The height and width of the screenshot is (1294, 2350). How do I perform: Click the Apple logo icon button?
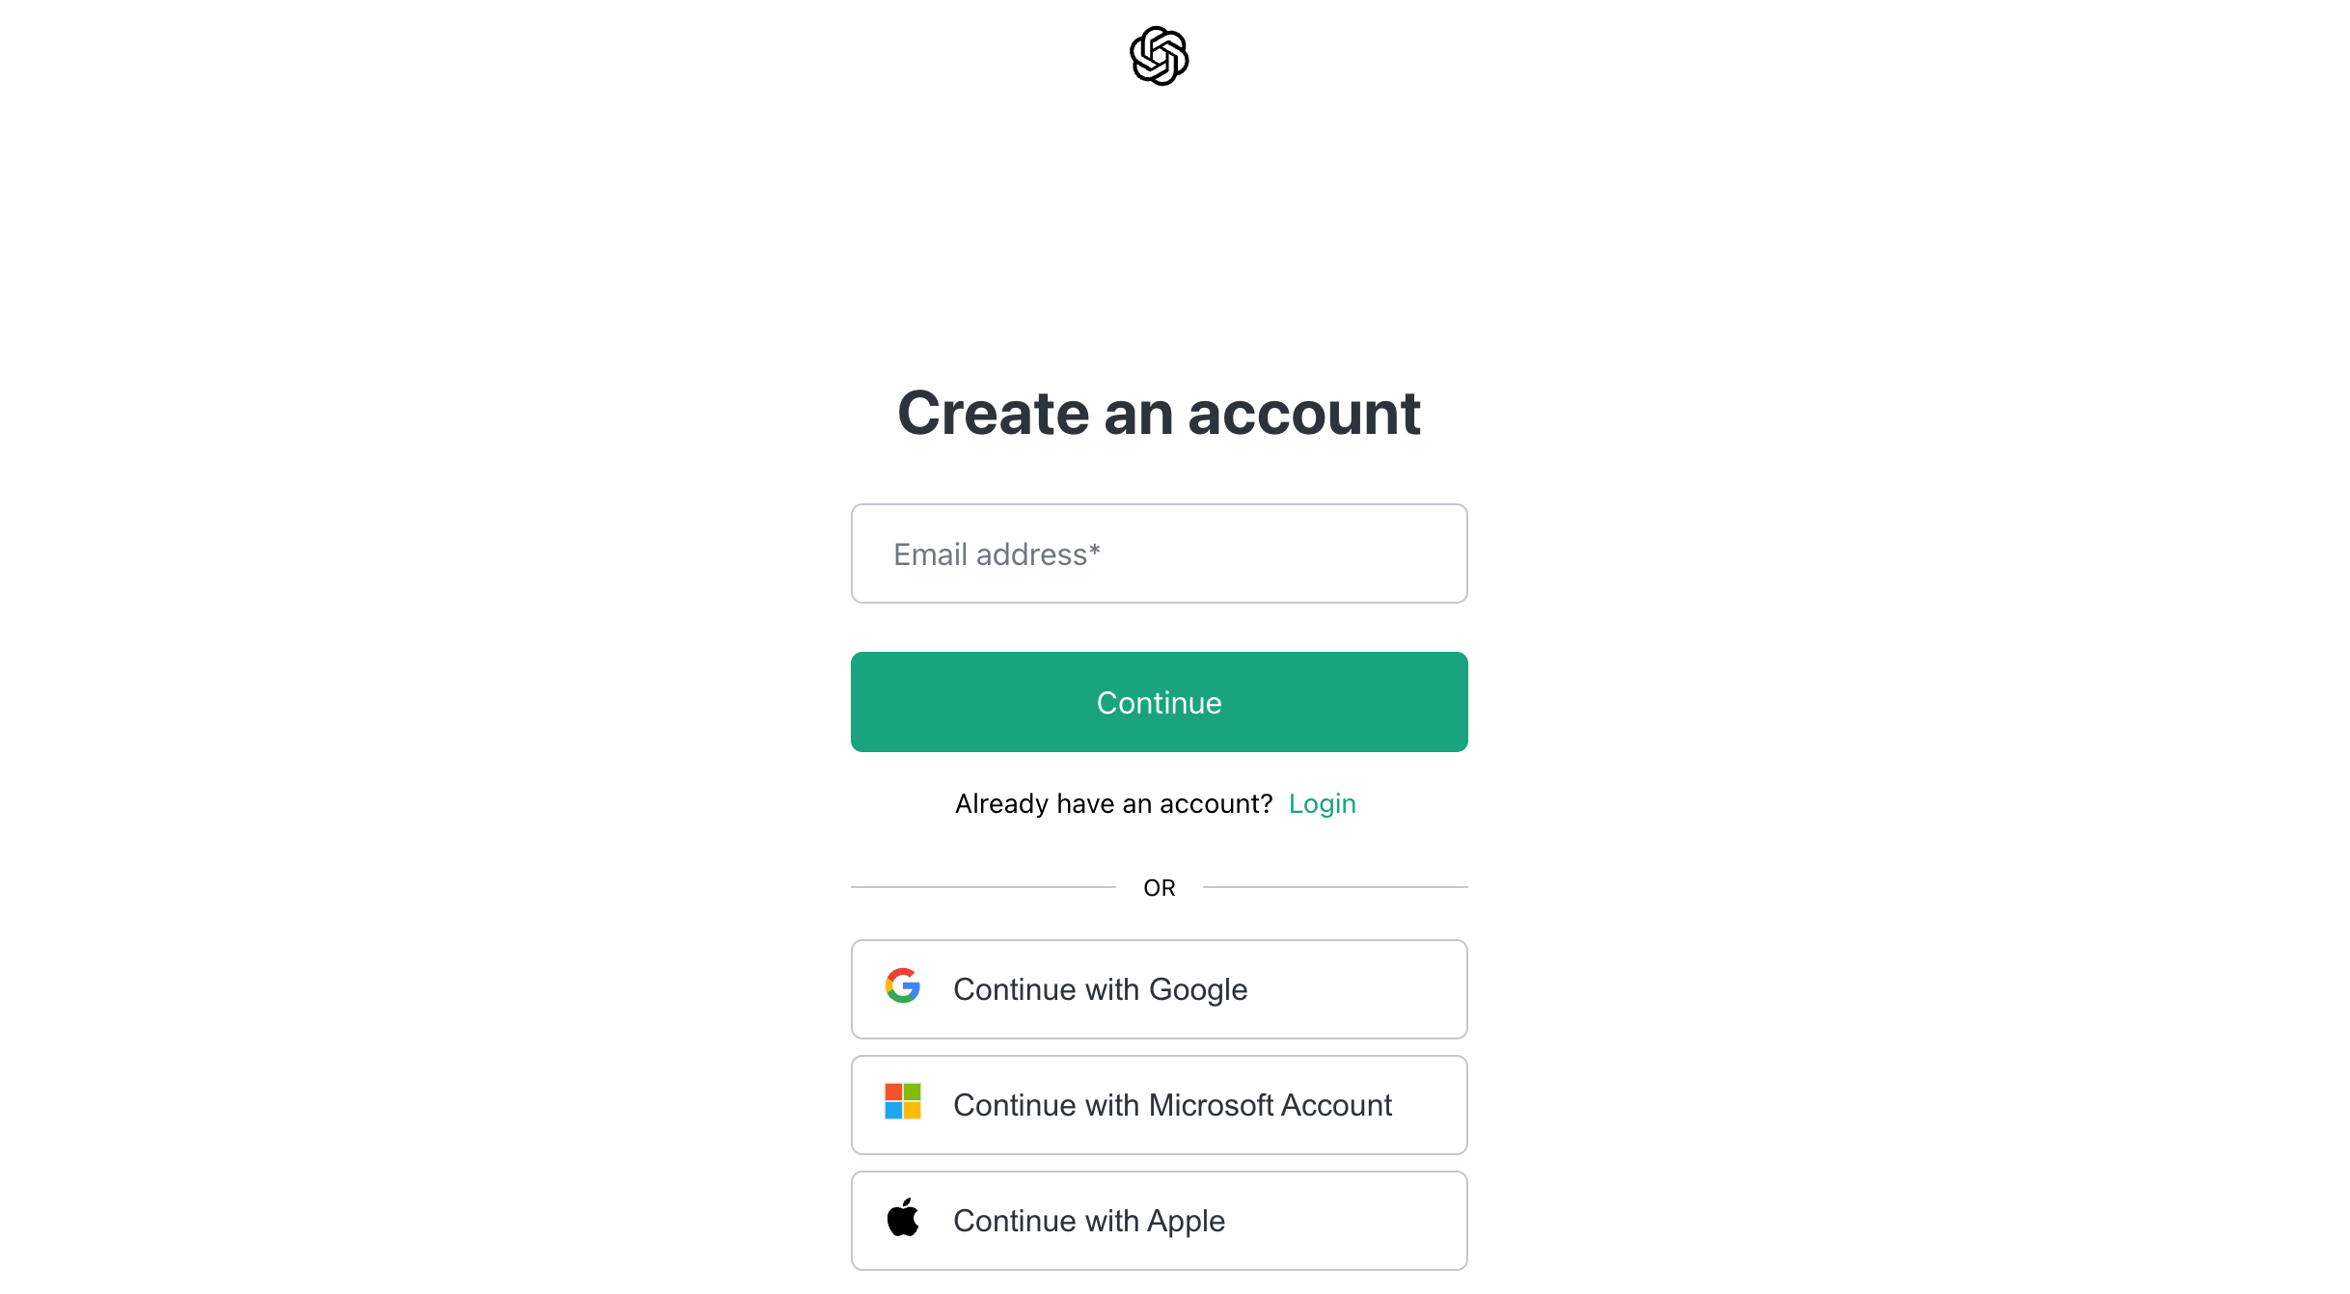click(x=904, y=1219)
